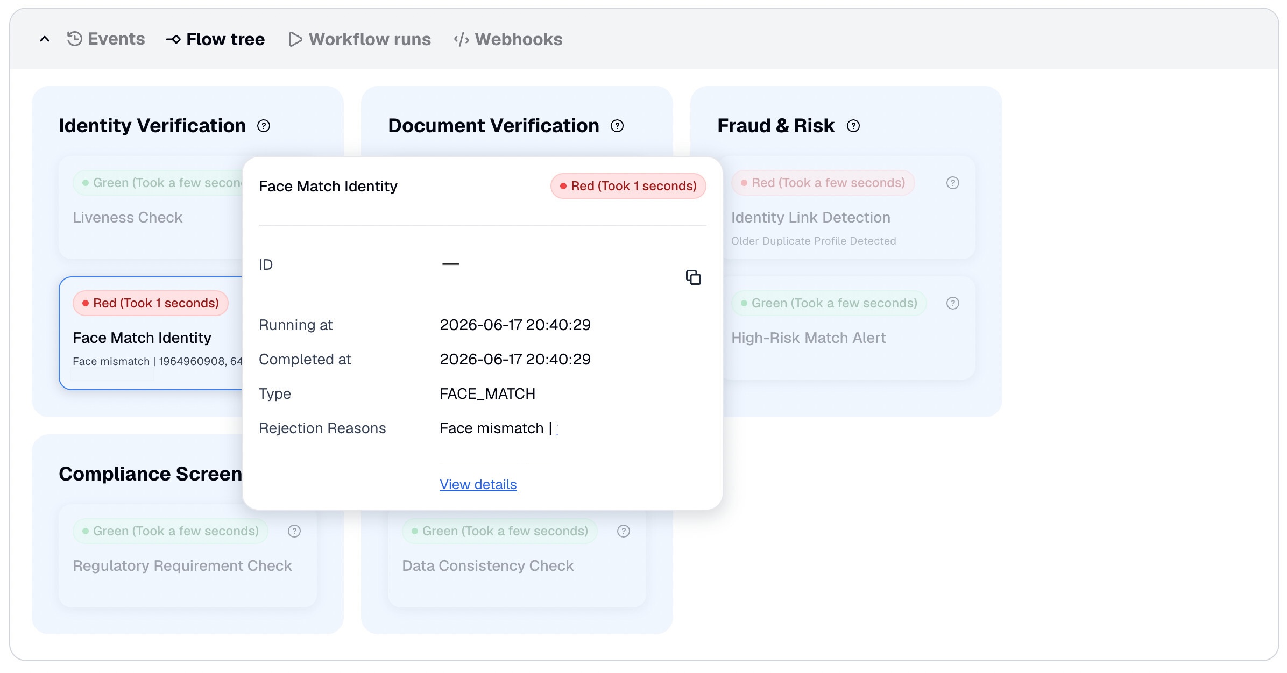The image size is (1287, 673).
Task: Switch to the Flow tree tab
Action: pos(215,39)
